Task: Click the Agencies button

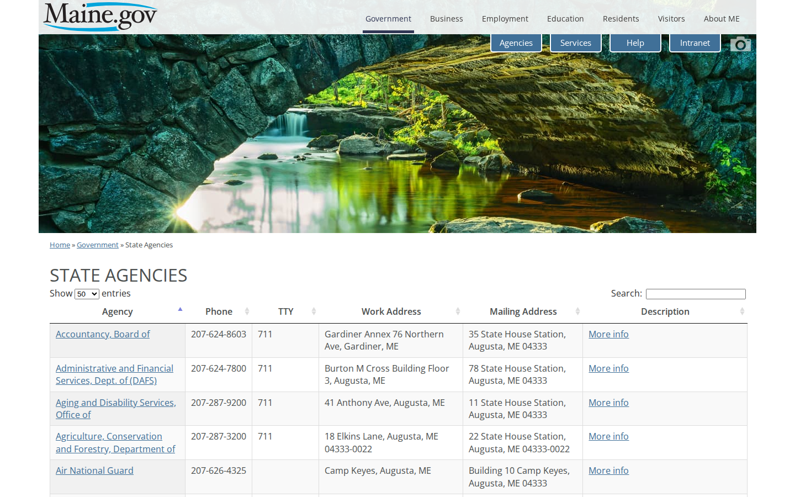Action: click(516, 43)
